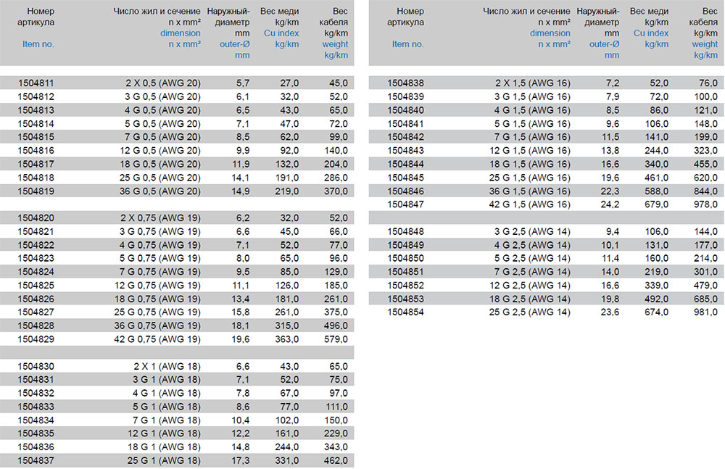The width and height of the screenshot is (725, 469).
Task: Click cable weight value 370,0
Action: point(336,191)
